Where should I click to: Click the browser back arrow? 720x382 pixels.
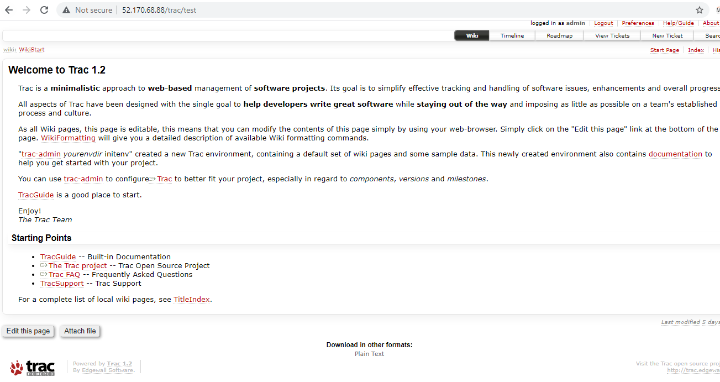(9, 10)
